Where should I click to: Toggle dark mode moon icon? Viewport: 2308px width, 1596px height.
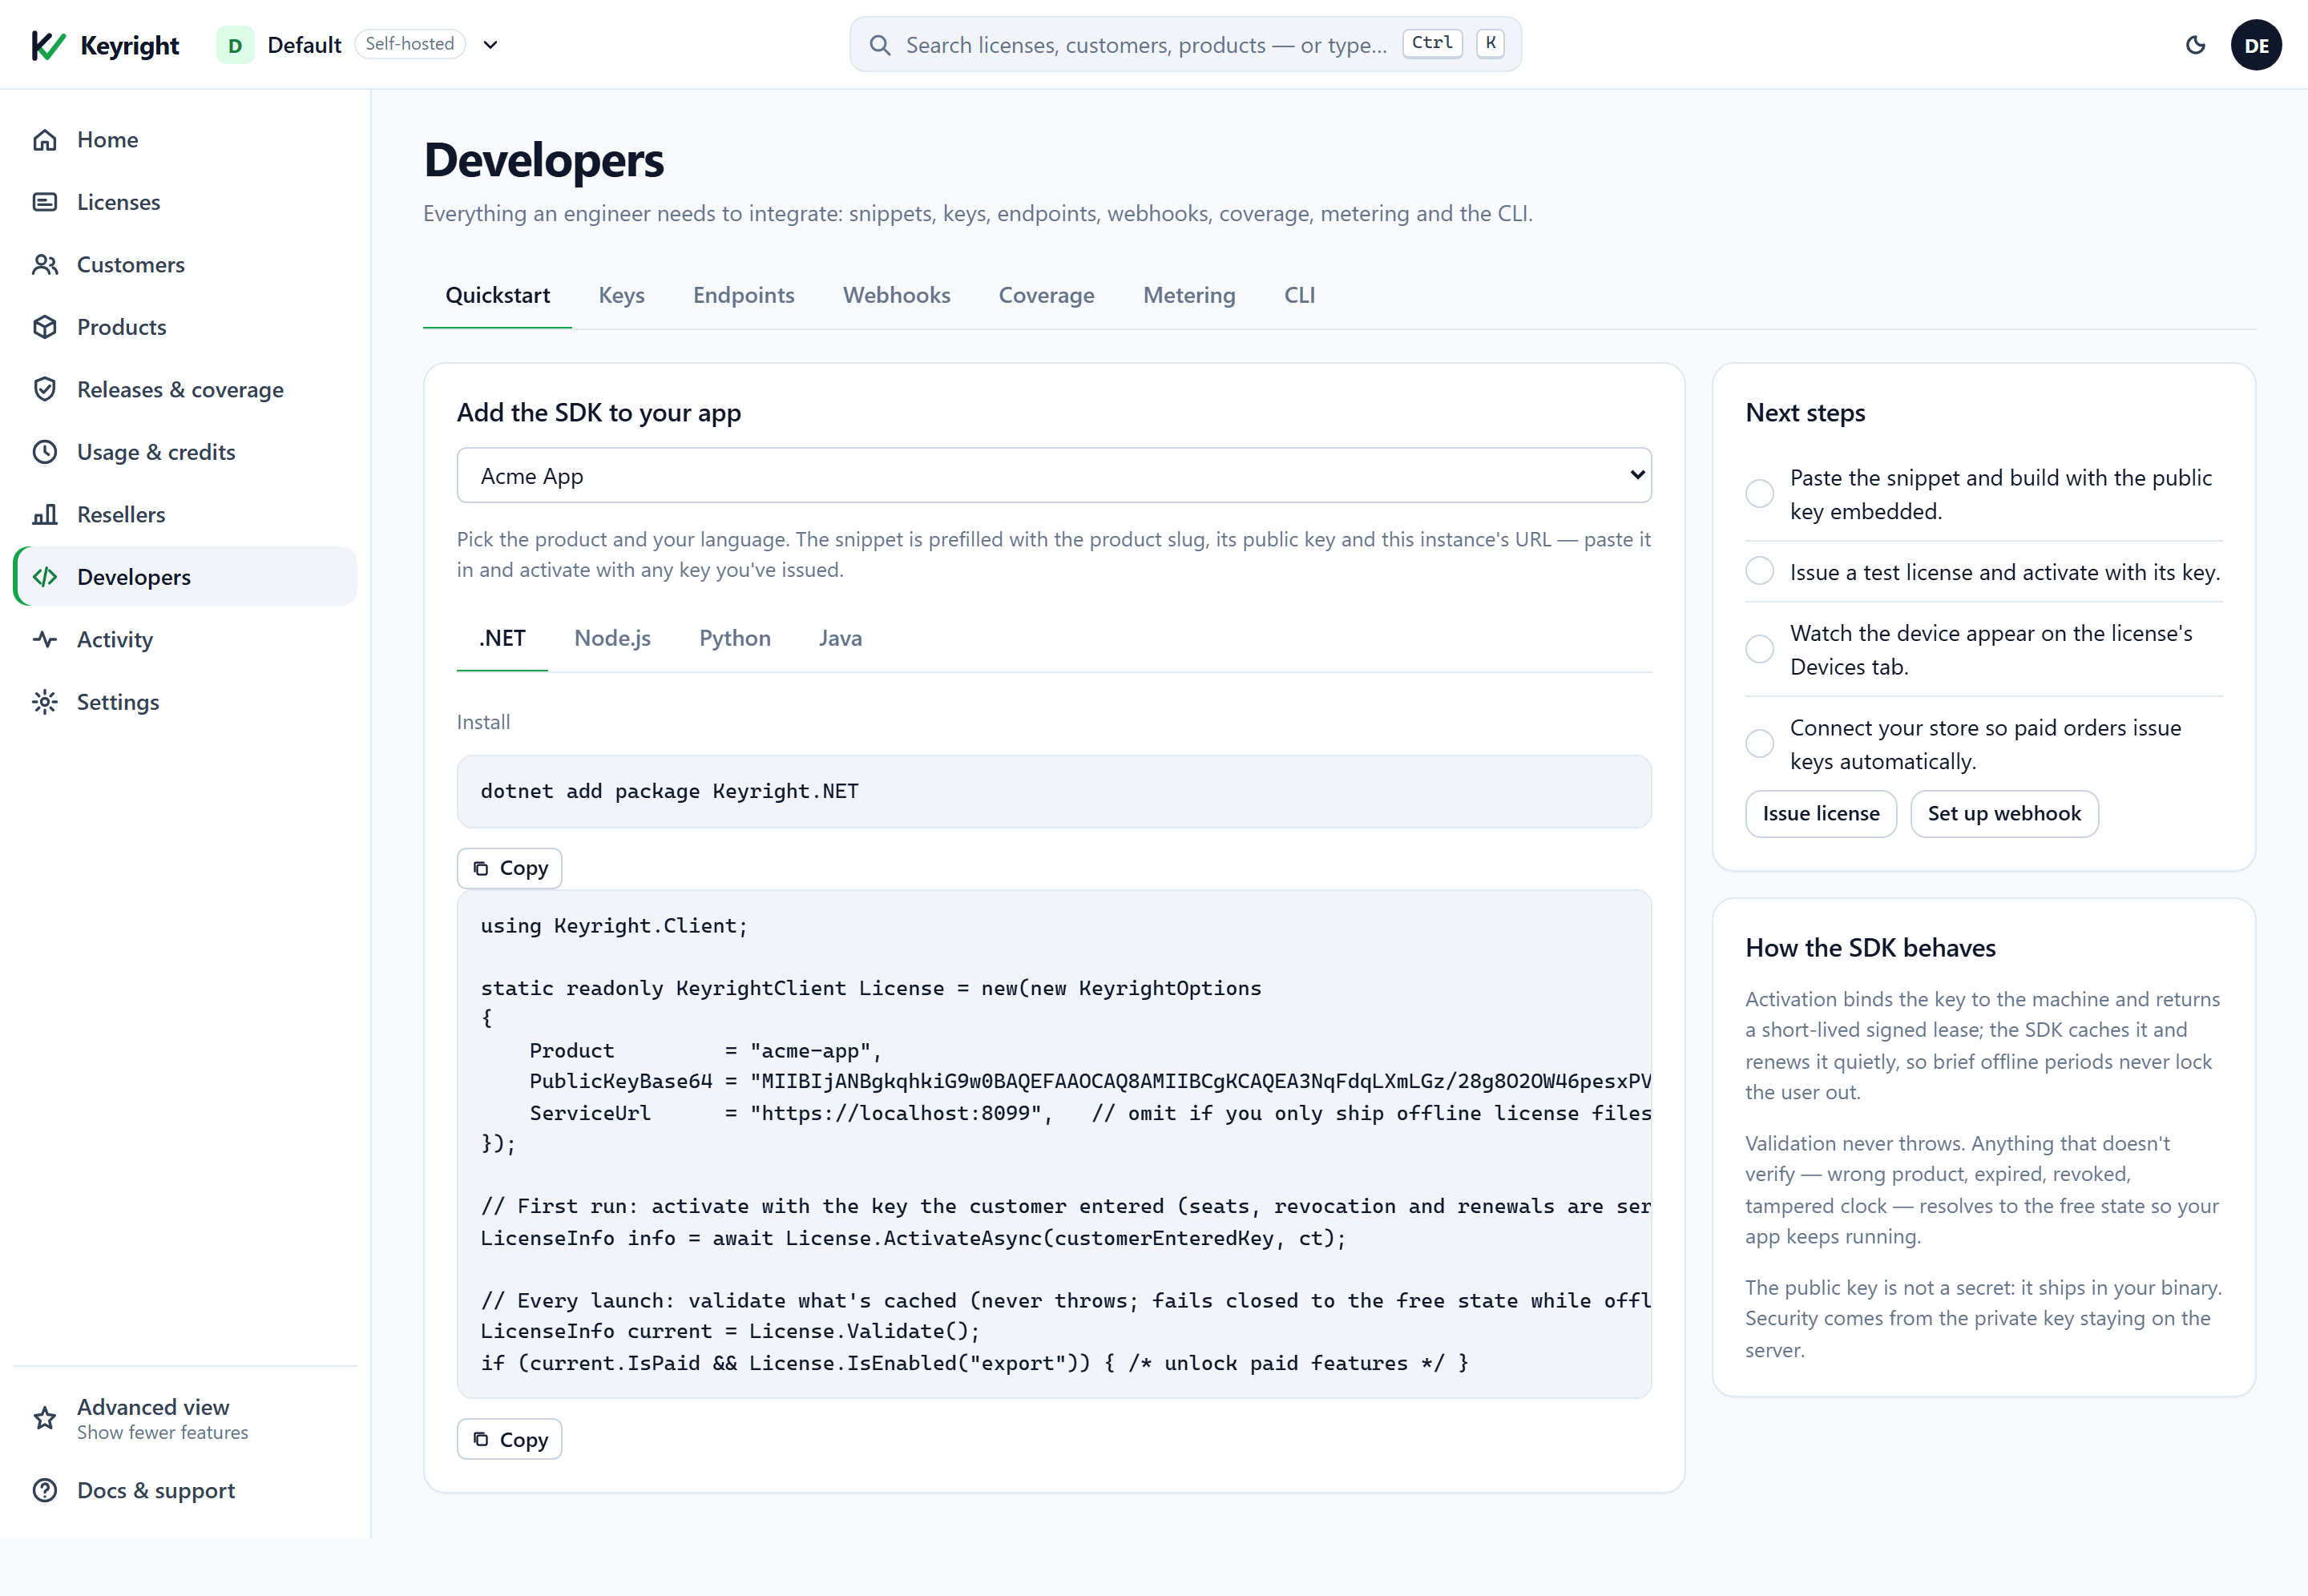click(x=2195, y=45)
